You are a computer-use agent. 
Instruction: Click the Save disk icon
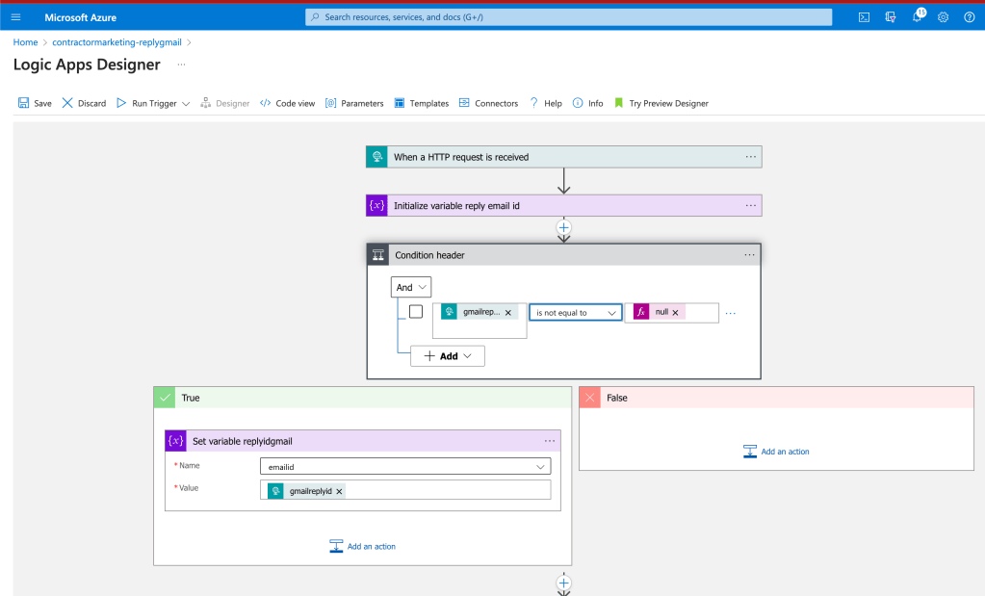click(23, 103)
